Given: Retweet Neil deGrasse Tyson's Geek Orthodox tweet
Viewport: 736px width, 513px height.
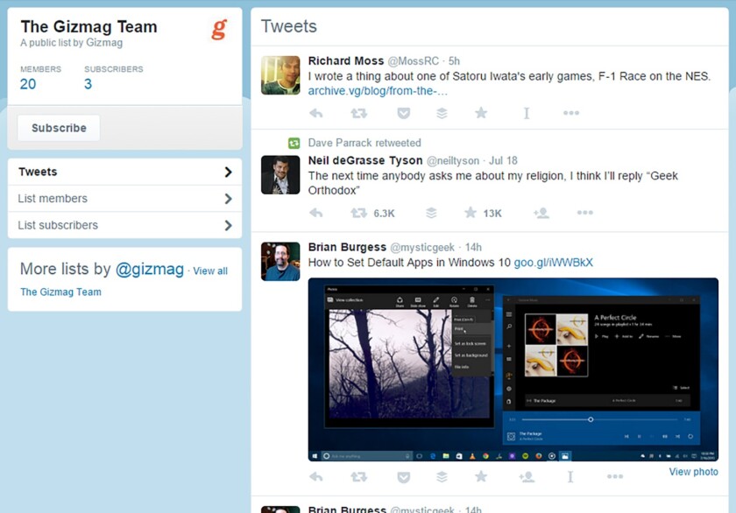Looking at the screenshot, I should [x=359, y=213].
